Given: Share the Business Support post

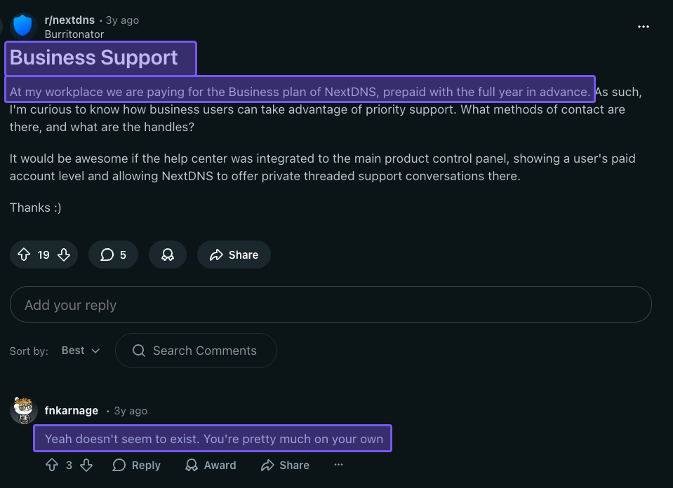Looking at the screenshot, I should click(x=234, y=255).
